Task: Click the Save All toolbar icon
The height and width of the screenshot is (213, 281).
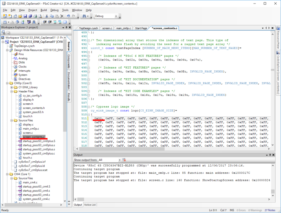Action: tap(30, 16)
